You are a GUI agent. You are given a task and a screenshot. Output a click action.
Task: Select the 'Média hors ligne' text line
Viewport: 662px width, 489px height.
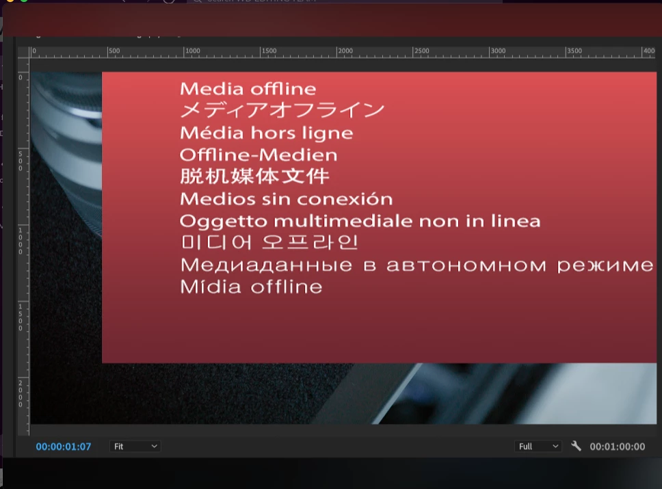(267, 133)
